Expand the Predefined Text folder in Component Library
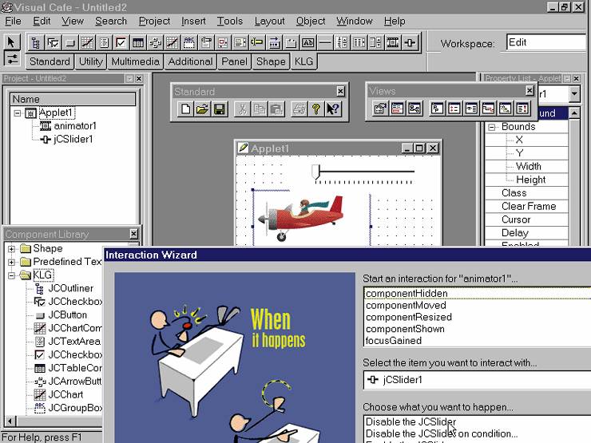This screenshot has height=443, width=591. (12, 262)
